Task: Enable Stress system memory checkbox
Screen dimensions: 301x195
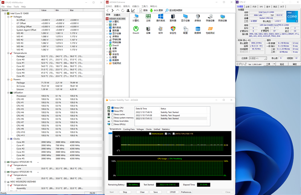Action: [112, 117]
